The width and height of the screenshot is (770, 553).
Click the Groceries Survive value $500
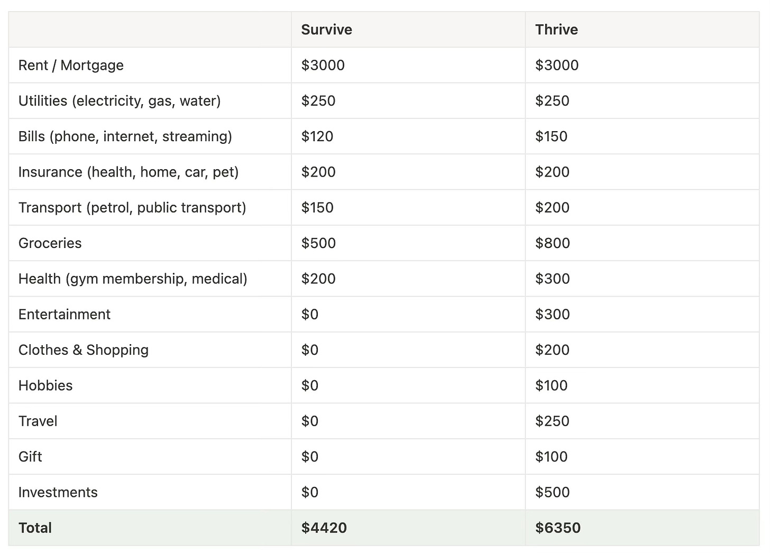318,243
